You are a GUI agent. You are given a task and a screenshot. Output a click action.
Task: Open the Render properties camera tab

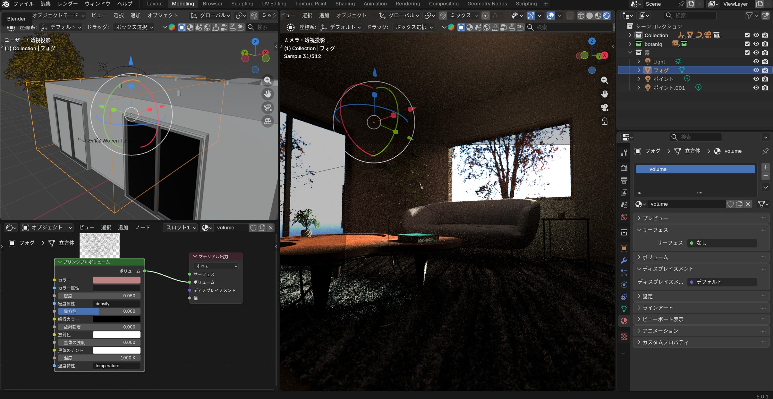pyautogui.click(x=624, y=168)
